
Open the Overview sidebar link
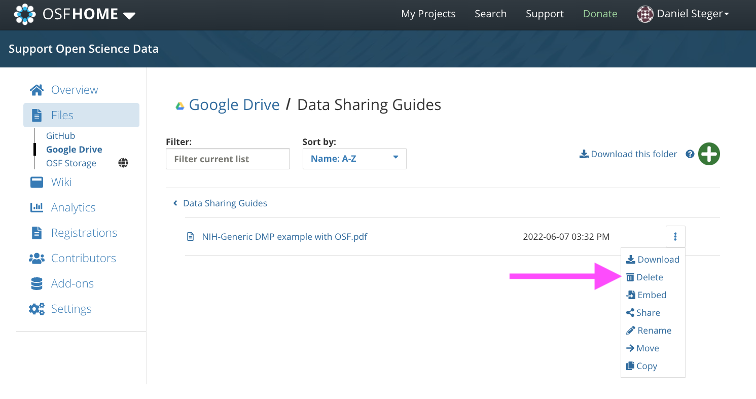click(75, 90)
